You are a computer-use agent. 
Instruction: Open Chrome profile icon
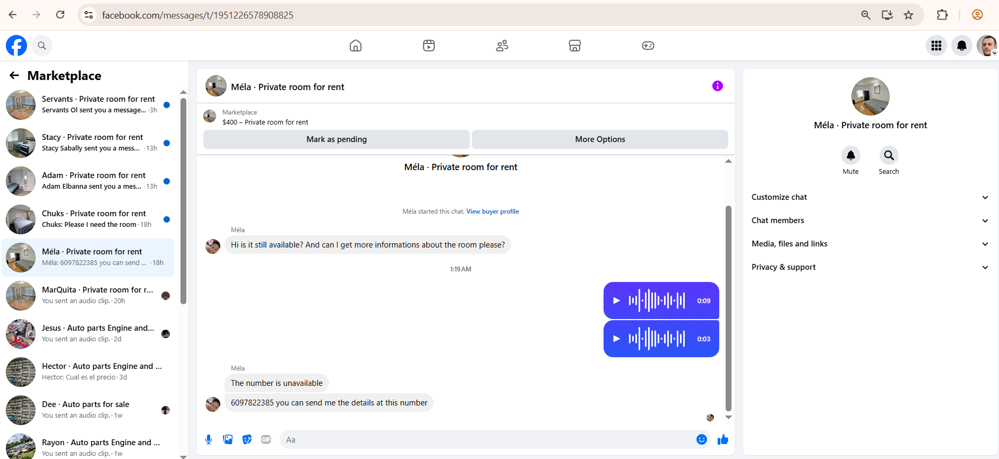(x=977, y=15)
